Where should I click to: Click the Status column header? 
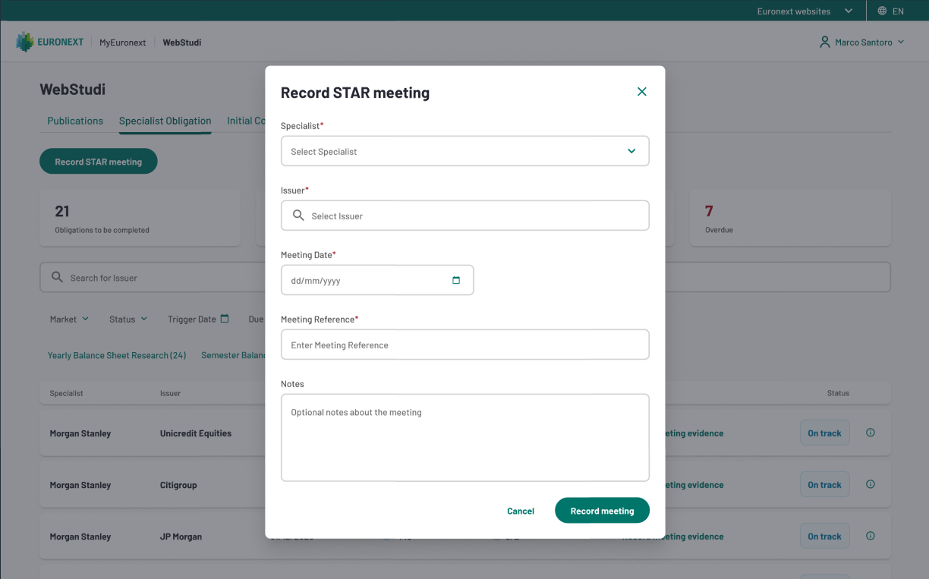838,393
